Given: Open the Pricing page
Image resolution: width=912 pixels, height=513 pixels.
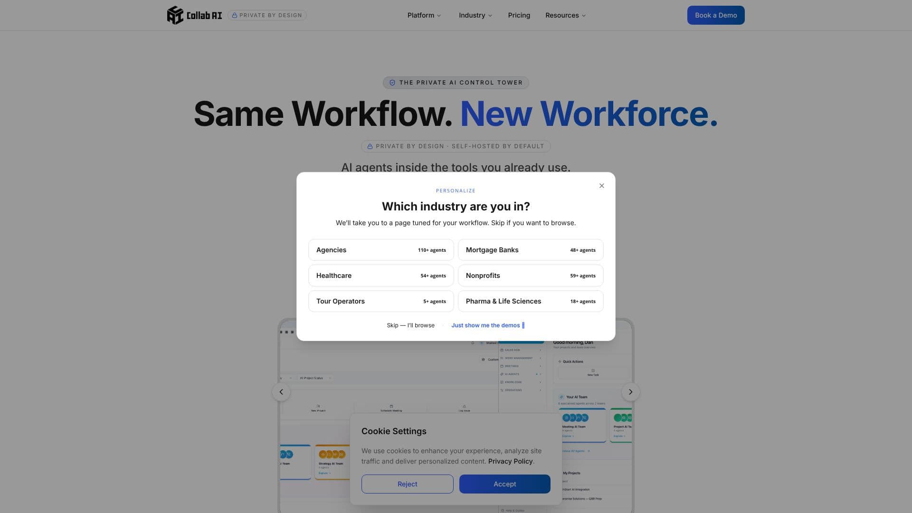Looking at the screenshot, I should pos(519,15).
